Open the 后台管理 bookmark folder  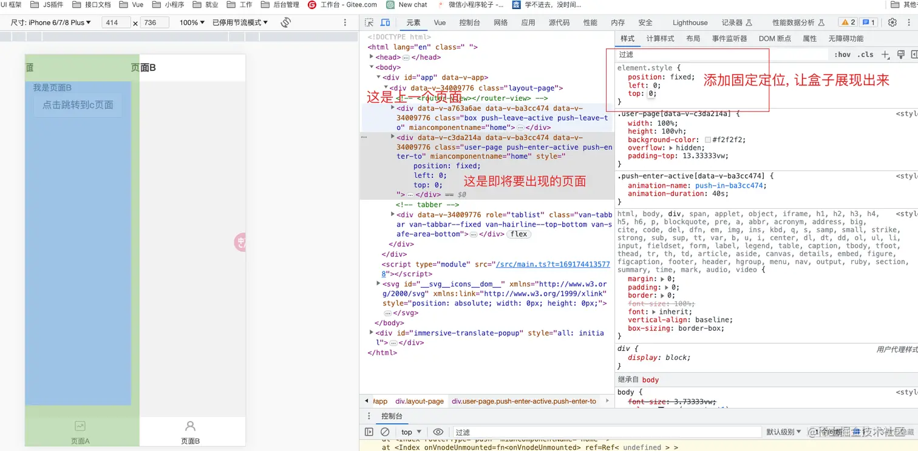tap(280, 5)
